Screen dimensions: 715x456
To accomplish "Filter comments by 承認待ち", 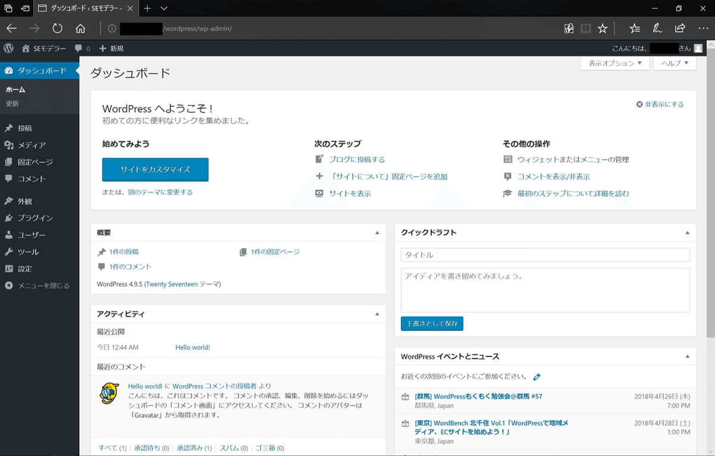I will pyautogui.click(x=147, y=448).
